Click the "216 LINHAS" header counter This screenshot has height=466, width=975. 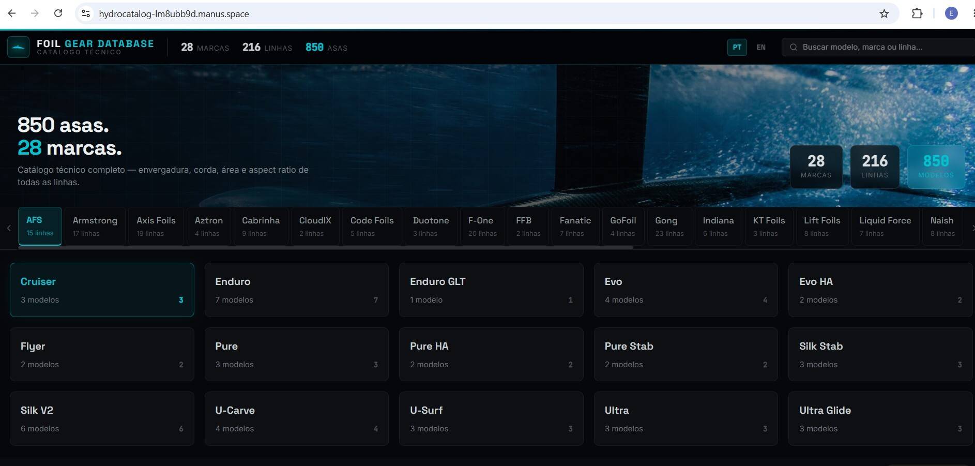click(x=267, y=48)
